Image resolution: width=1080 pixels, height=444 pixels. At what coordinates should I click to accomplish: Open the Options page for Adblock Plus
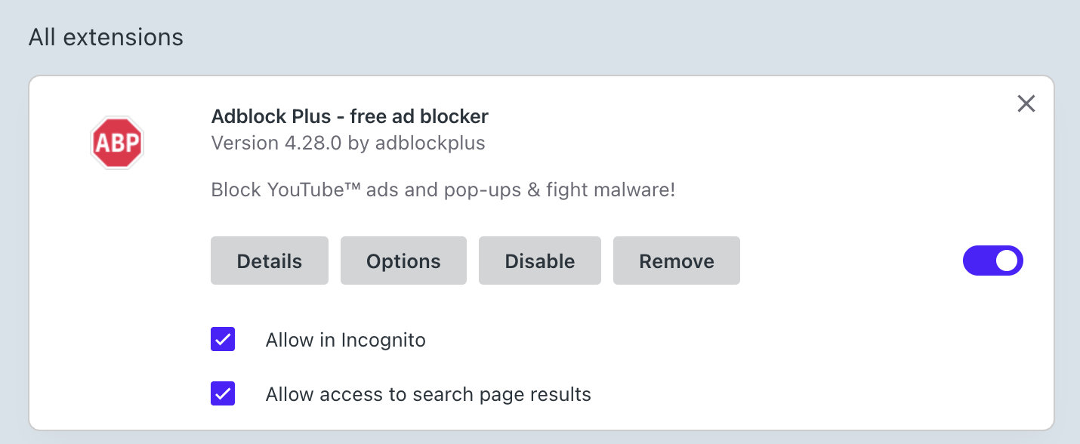pyautogui.click(x=403, y=261)
